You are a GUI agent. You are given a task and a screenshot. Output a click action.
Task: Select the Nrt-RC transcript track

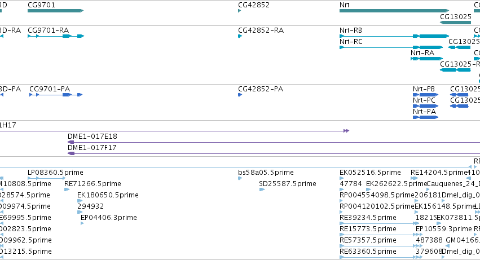tap(391, 47)
